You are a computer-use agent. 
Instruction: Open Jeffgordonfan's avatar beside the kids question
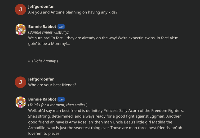[20, 10]
